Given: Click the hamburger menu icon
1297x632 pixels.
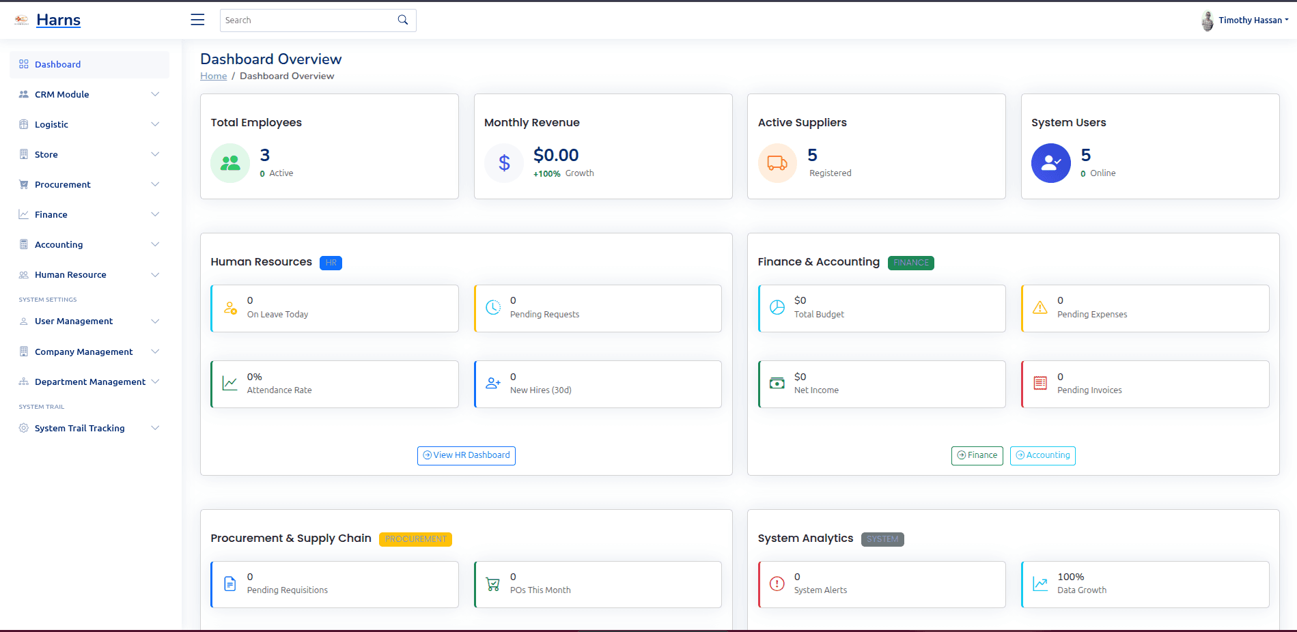Looking at the screenshot, I should (x=197, y=20).
